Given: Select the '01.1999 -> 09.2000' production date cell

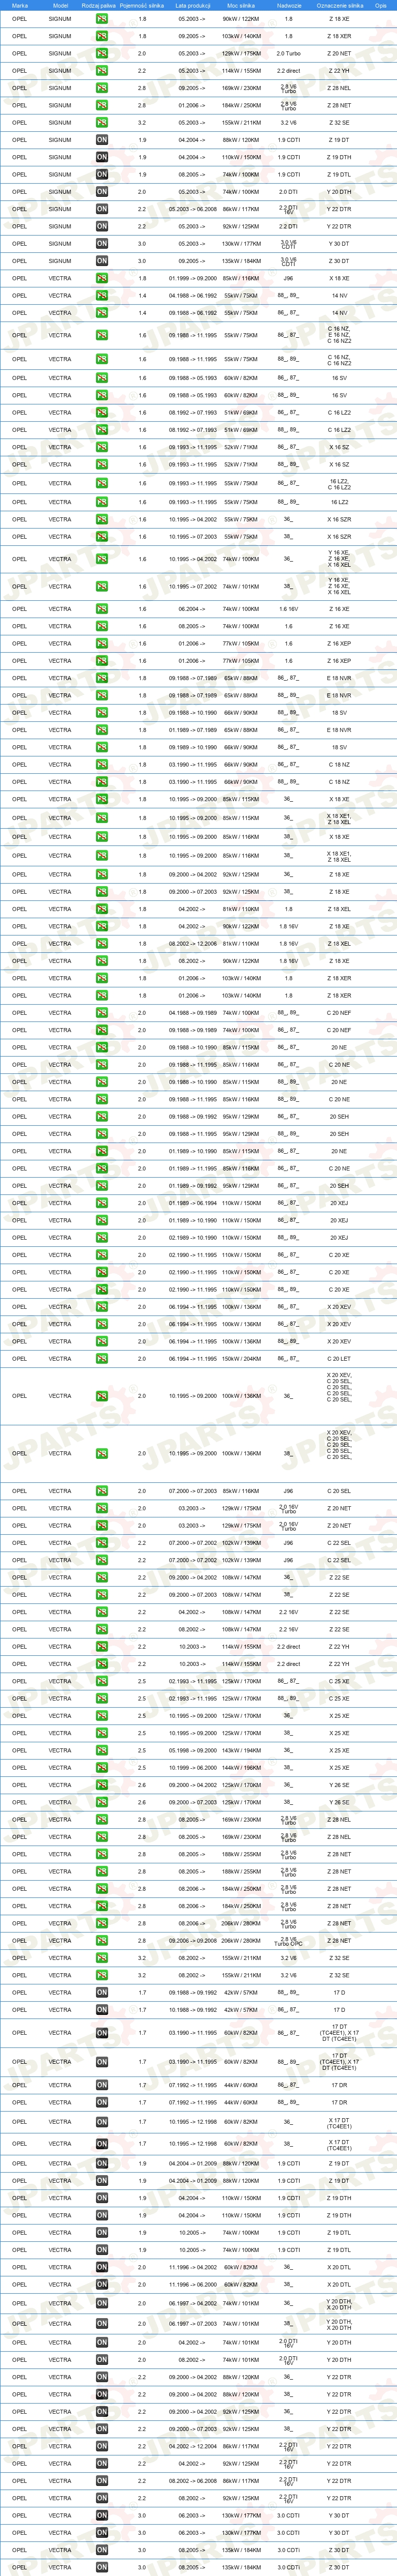Looking at the screenshot, I should [192, 278].
